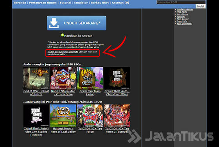Viewport: 219px width, 147px height.
Task: Focus the Pencarian ROM search field
Action: click(181, 2)
